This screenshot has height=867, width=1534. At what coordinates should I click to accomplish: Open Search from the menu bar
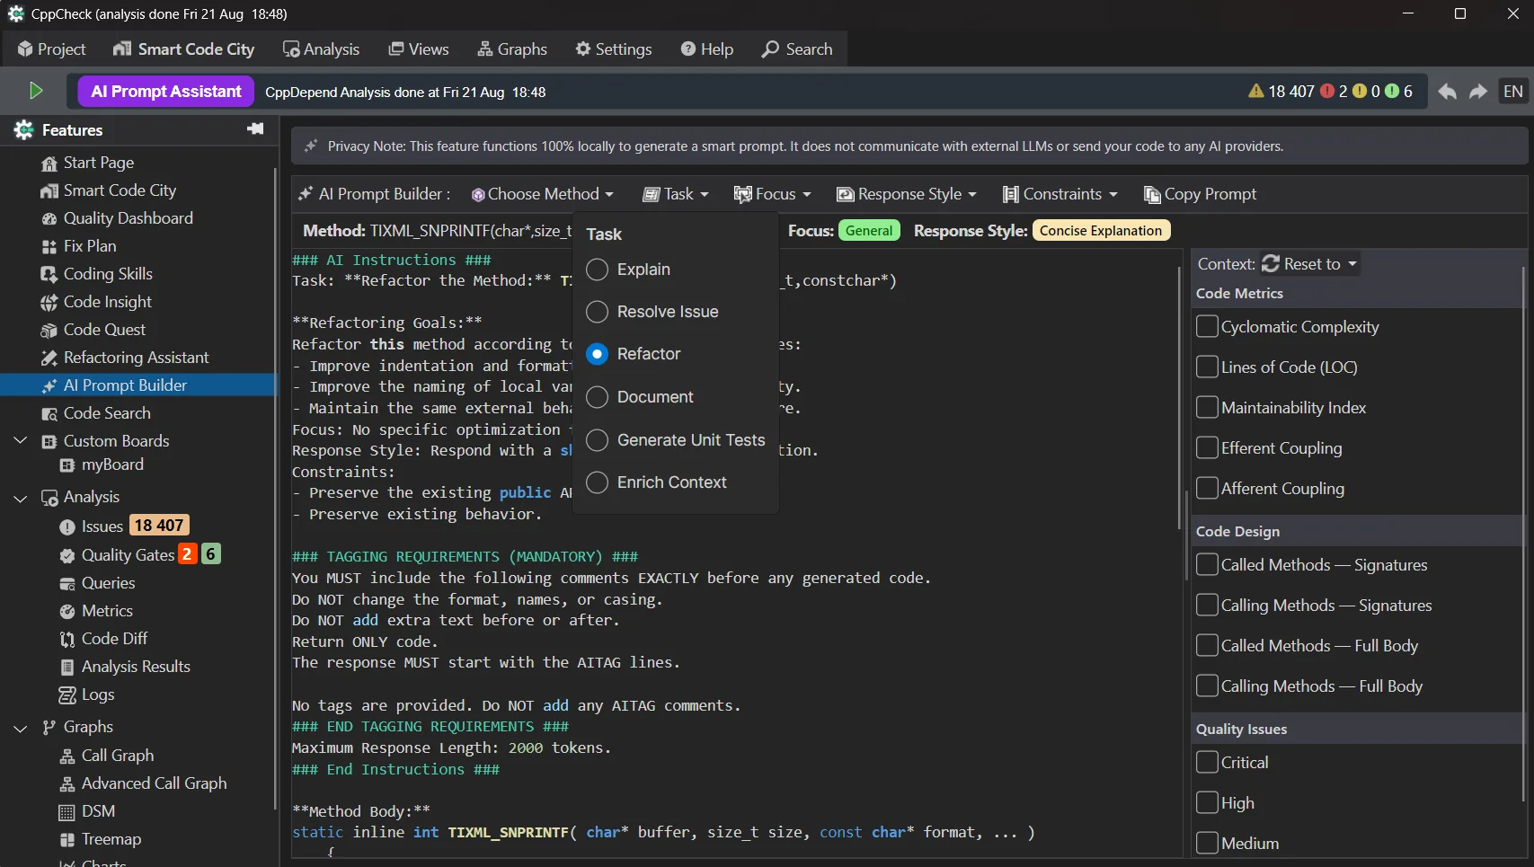[797, 49]
